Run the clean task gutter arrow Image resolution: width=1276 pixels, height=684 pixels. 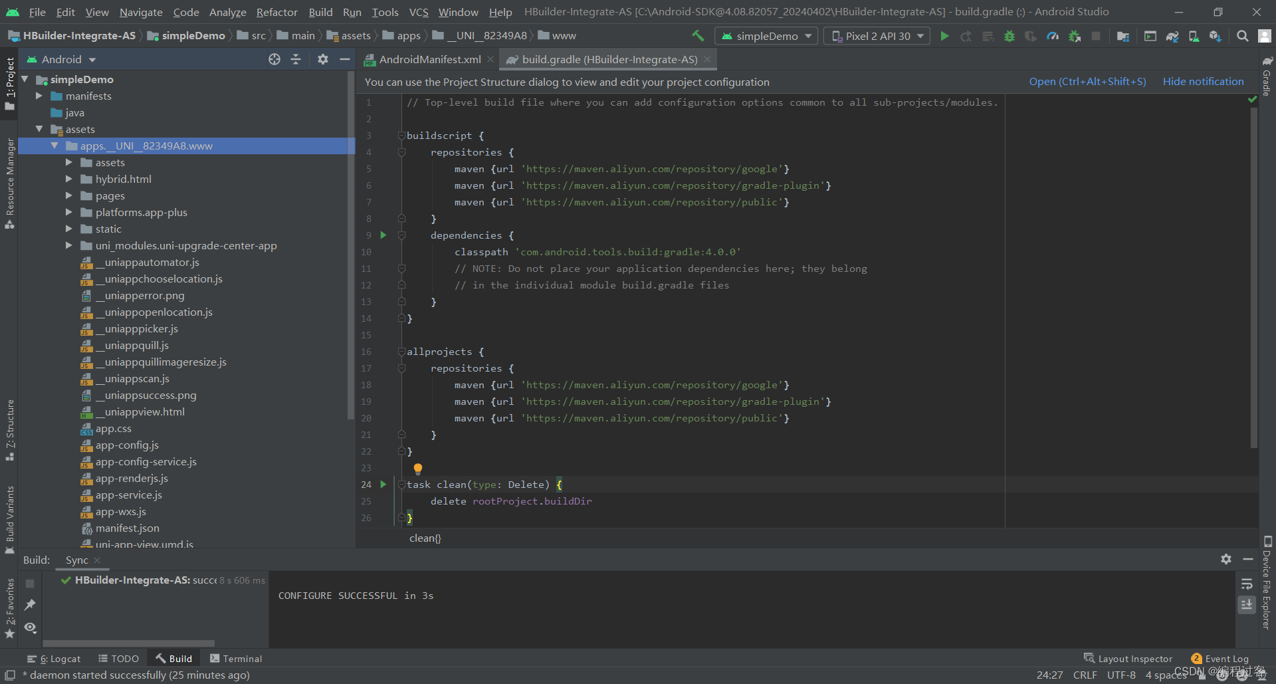pos(383,485)
